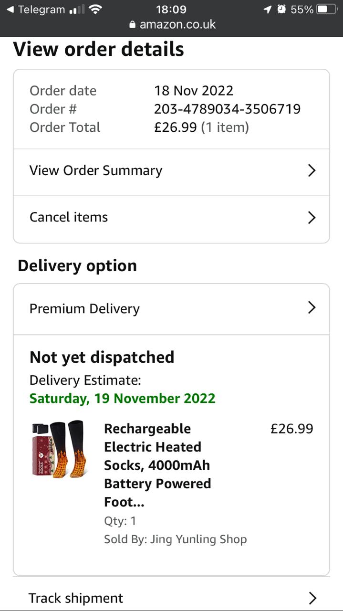This screenshot has width=343, height=611.
Task: Click the Jing Yunling Shop seller name
Action: [x=198, y=539]
